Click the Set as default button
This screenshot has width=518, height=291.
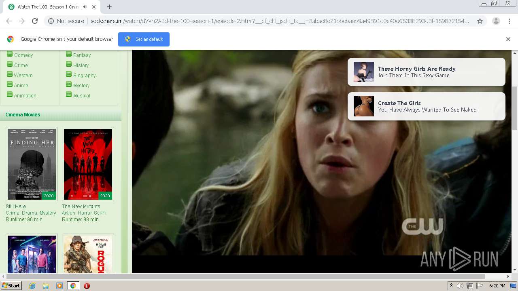pos(144,39)
